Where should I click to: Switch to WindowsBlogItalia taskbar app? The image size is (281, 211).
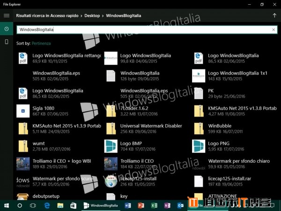pos(101,206)
